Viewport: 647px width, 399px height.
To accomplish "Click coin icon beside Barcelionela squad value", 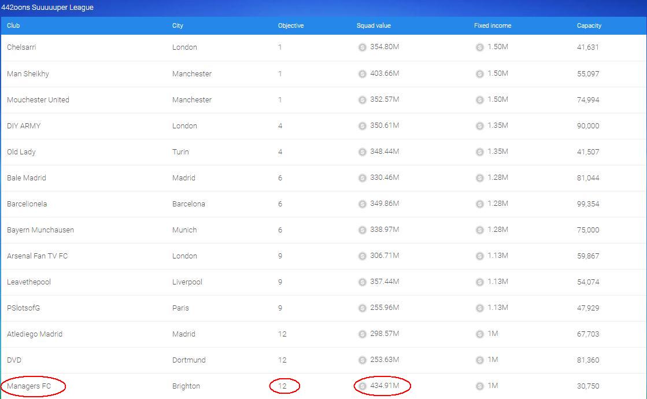I will point(362,204).
